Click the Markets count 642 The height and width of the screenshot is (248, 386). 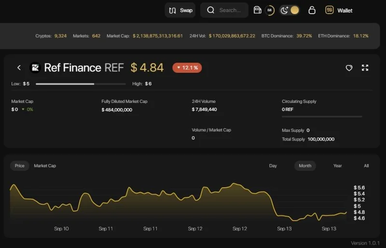tap(96, 36)
